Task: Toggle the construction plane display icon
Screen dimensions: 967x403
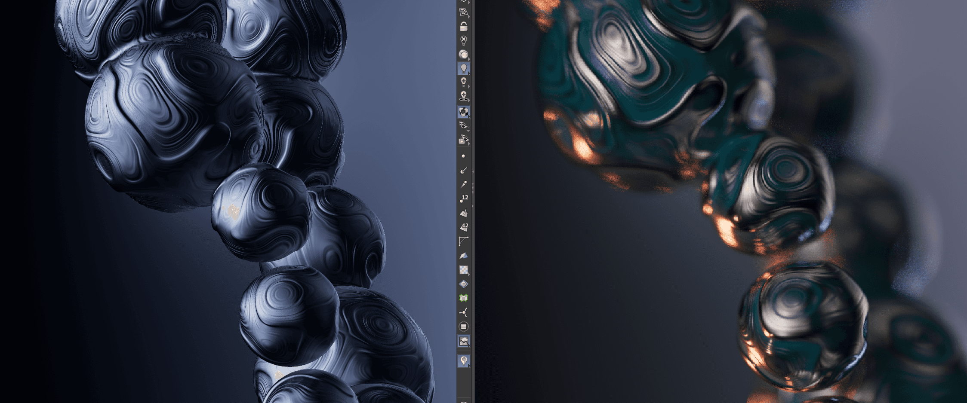Action: click(463, 12)
